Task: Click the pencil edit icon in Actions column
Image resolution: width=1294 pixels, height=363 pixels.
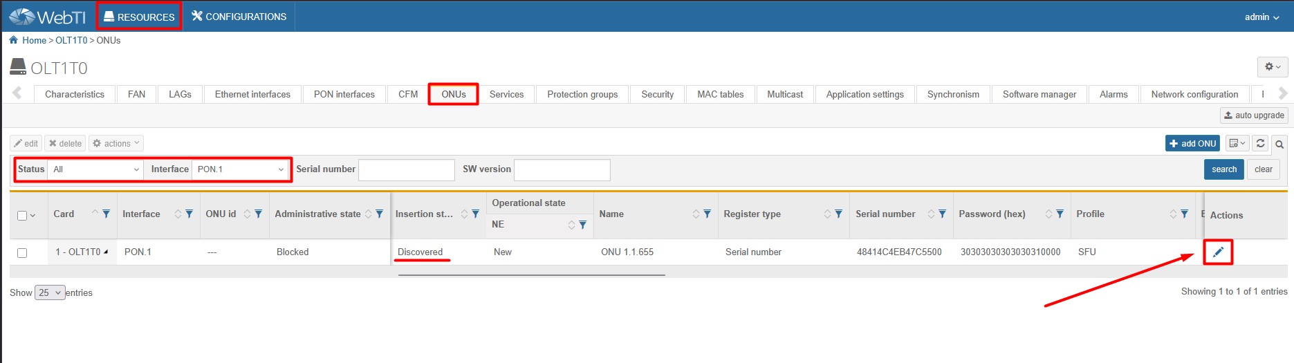Action: pos(1218,252)
